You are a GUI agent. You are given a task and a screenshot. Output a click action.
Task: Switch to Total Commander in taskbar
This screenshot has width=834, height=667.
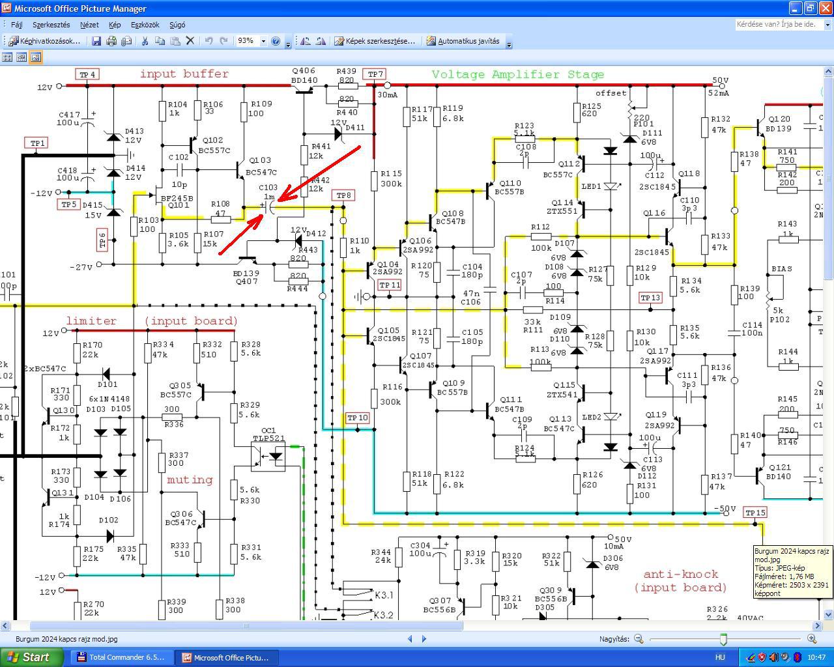click(121, 657)
